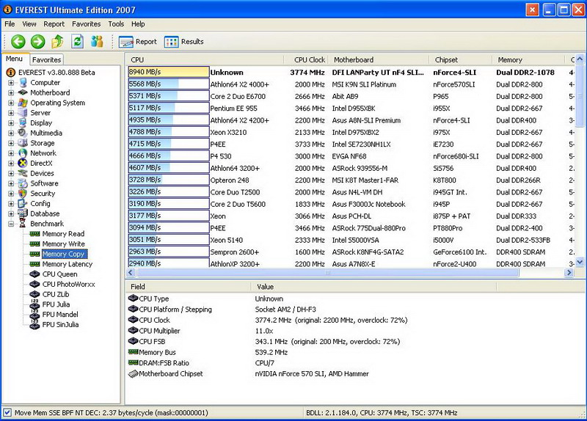The image size is (587, 421).
Task: Select the Display monitor icon
Action: [x=23, y=122]
